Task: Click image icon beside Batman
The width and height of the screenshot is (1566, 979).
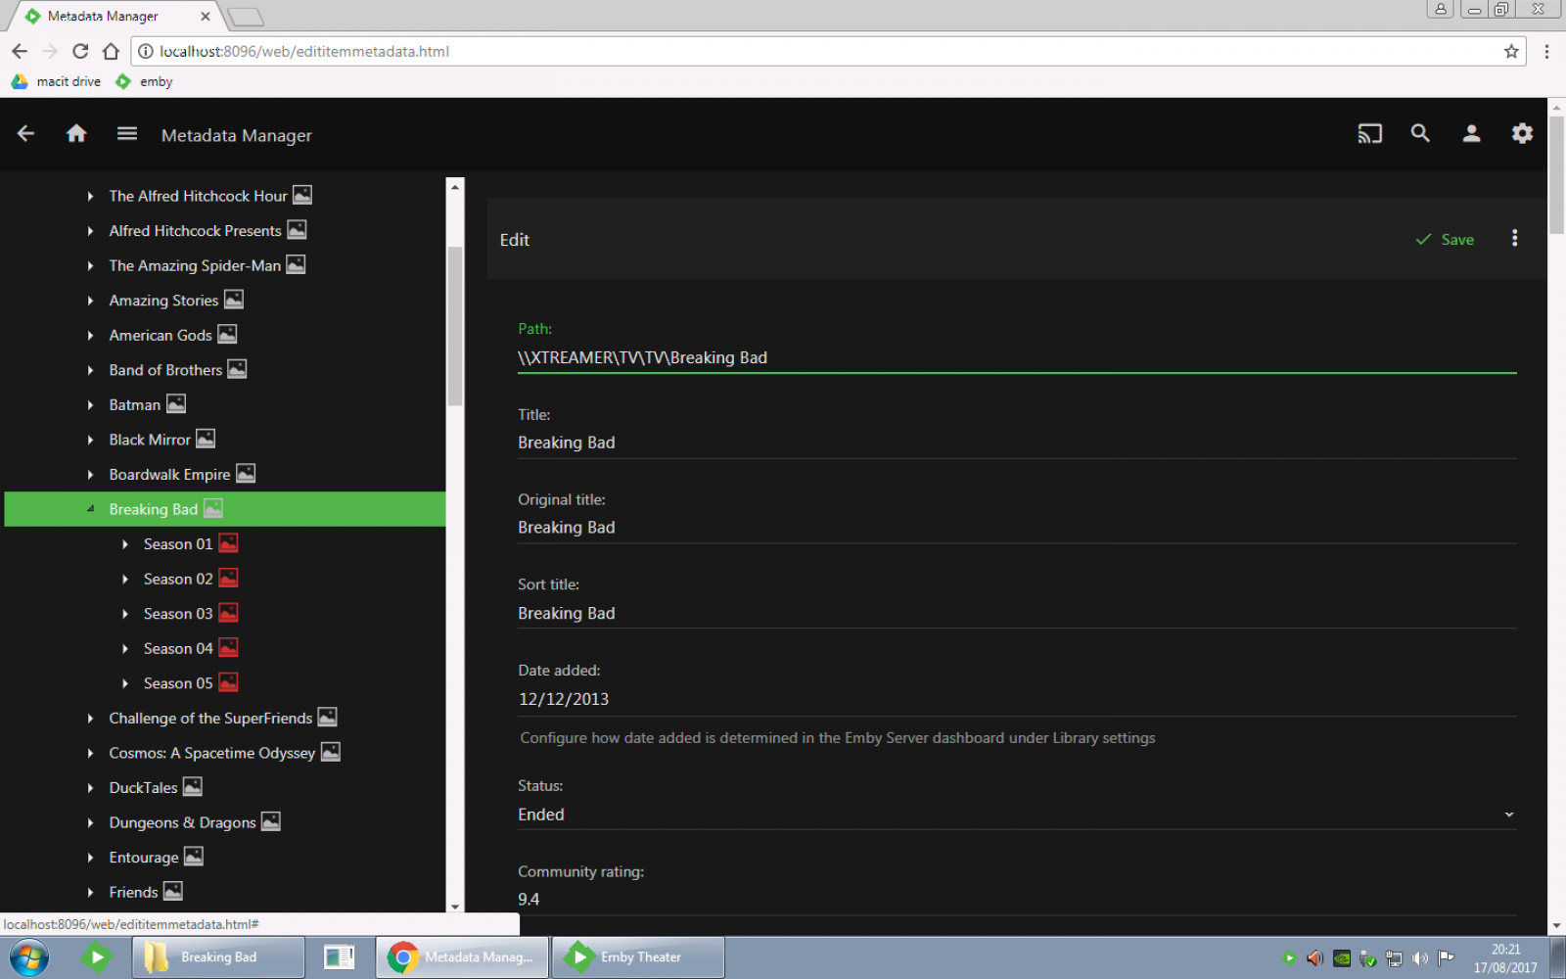Action: click(x=176, y=404)
